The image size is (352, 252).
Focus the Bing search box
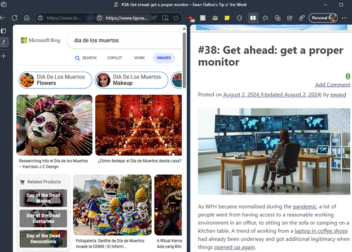pyautogui.click(x=125, y=41)
